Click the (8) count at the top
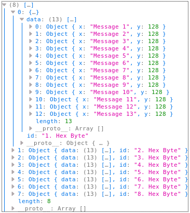 [x=14, y=5]
